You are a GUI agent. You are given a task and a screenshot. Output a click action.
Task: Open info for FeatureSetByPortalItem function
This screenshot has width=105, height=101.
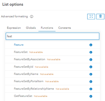coord(91,81)
